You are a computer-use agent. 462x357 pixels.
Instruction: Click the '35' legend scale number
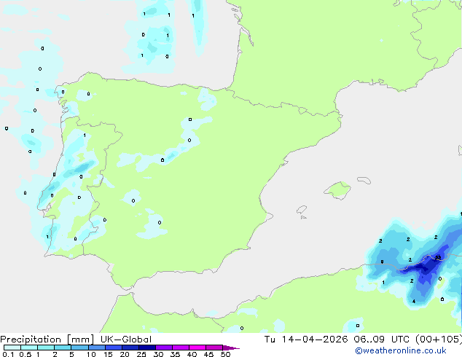pos(175,354)
